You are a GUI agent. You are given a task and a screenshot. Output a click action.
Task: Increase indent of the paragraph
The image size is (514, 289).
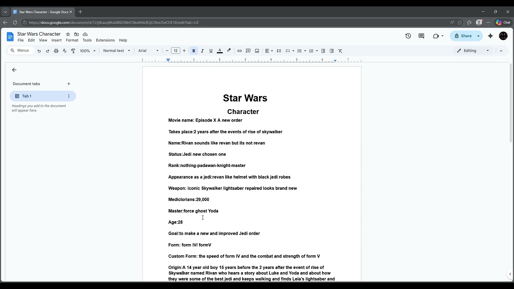coord(332,51)
